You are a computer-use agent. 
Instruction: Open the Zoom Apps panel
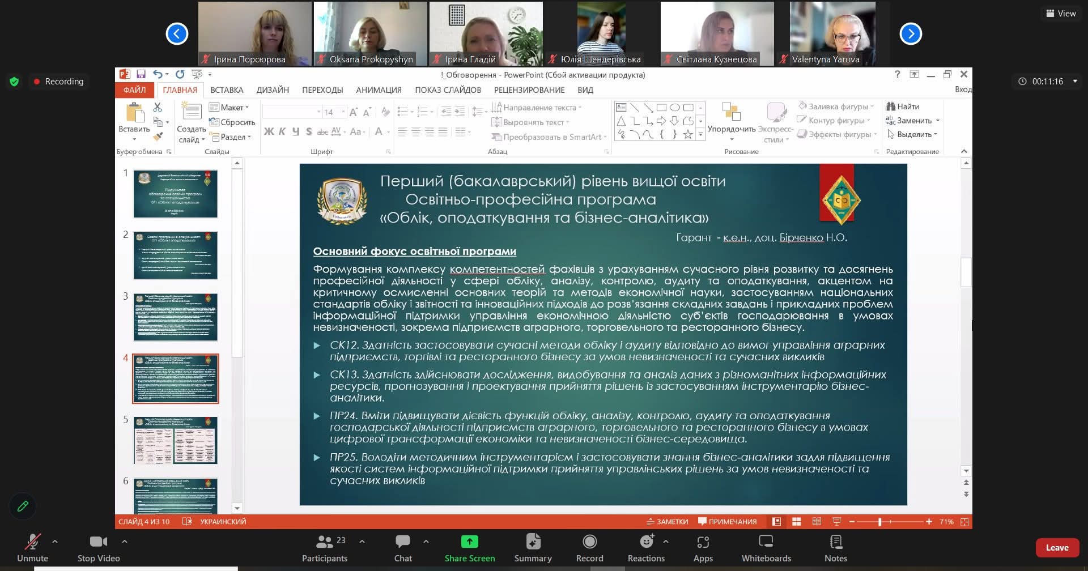(x=703, y=548)
